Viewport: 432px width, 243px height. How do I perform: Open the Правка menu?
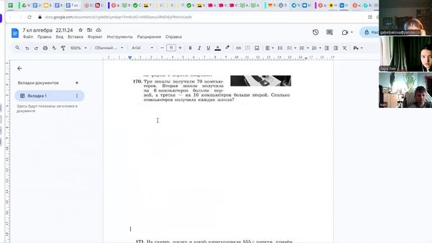click(45, 36)
